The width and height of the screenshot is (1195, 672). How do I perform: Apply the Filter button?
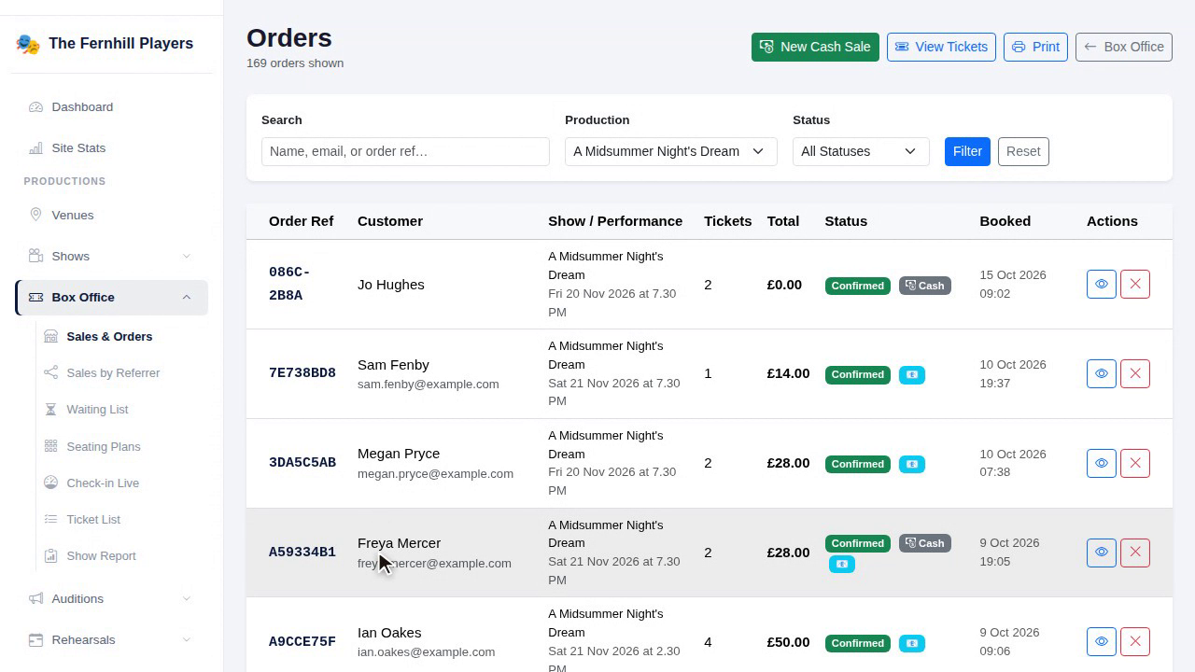pos(967,151)
